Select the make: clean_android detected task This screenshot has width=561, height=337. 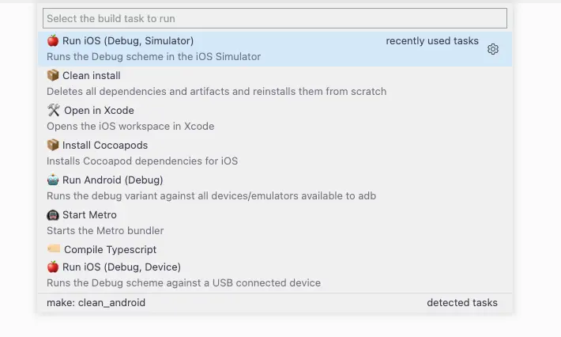(275, 303)
